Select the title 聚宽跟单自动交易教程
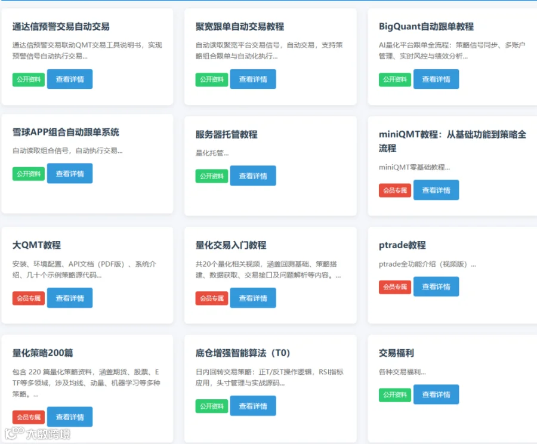 240,27
